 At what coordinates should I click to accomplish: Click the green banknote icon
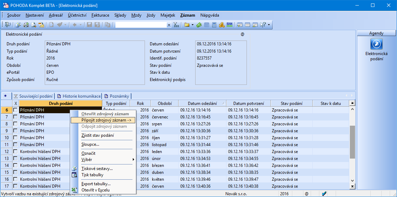click(x=199, y=25)
